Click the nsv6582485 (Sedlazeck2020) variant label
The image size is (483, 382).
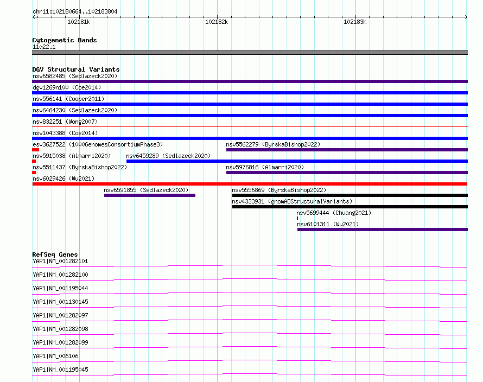click(75, 76)
